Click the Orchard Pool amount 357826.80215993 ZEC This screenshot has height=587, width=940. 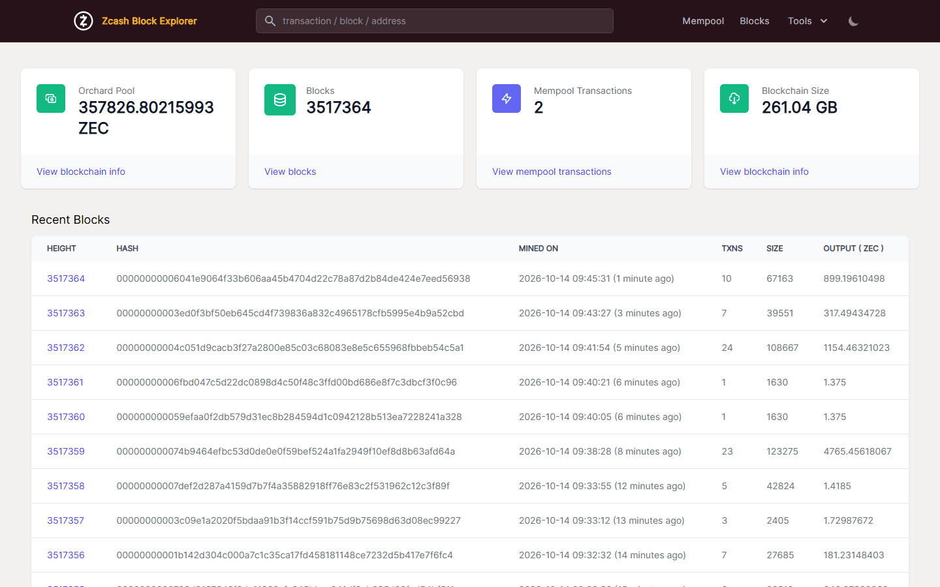146,117
